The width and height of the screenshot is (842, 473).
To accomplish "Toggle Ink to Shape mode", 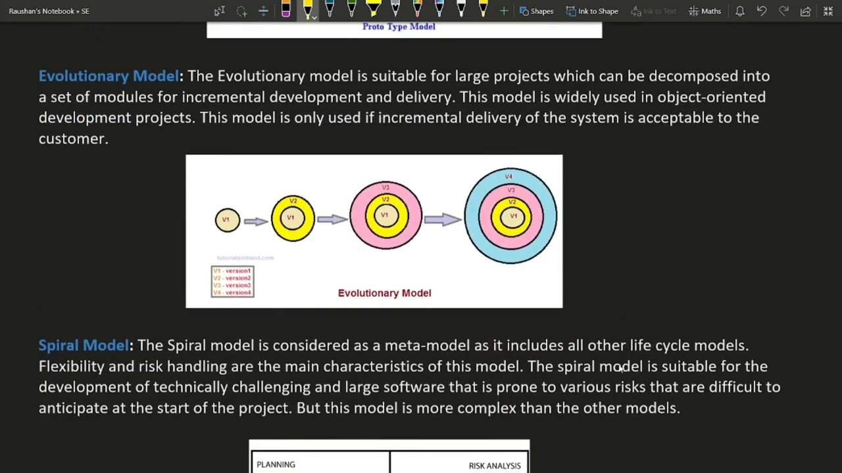I will click(x=592, y=11).
